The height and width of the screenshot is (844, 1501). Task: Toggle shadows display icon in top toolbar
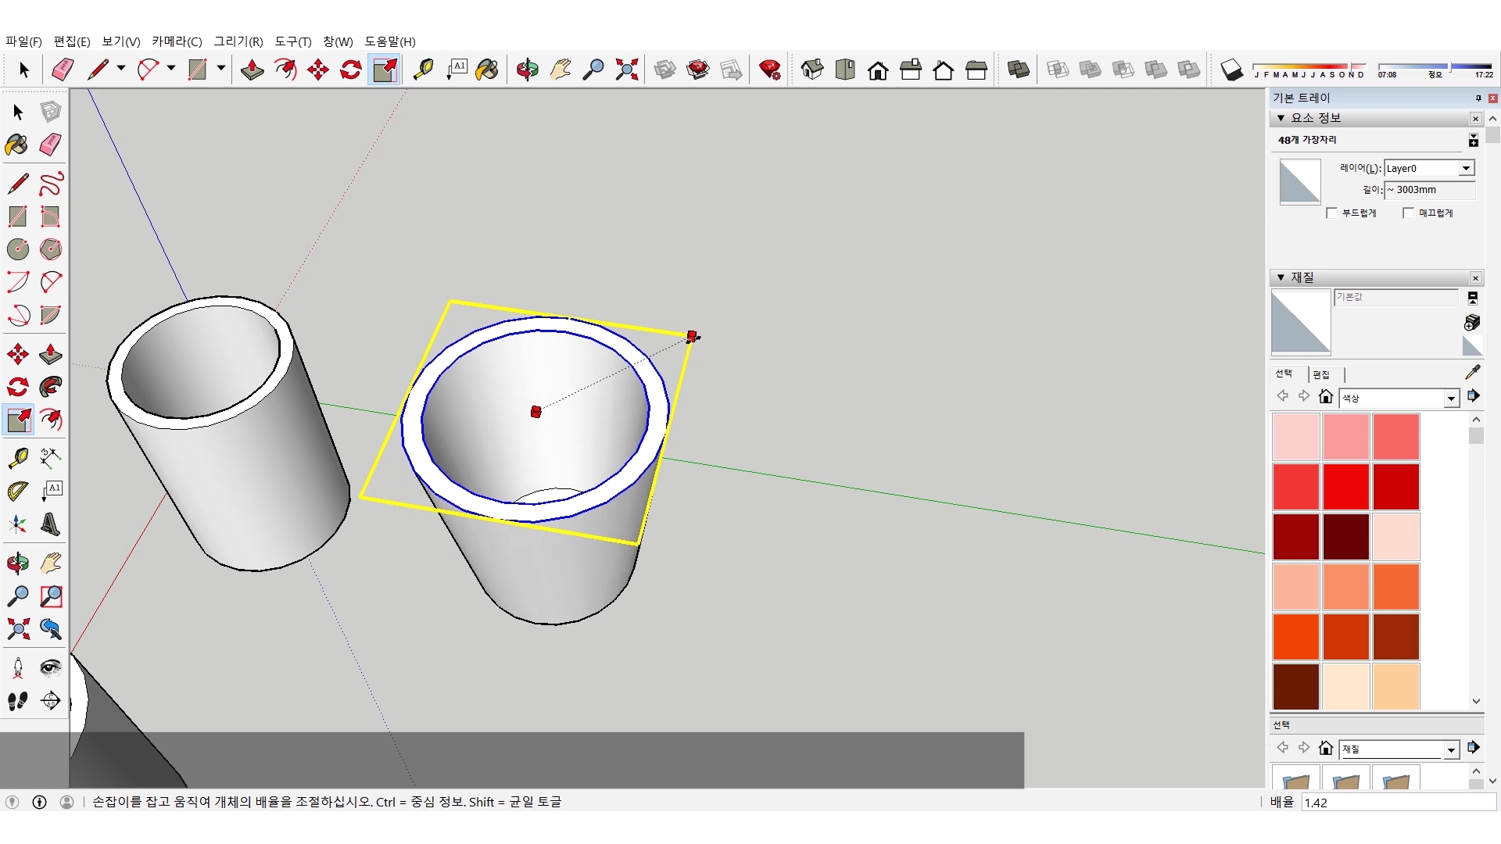tap(1231, 70)
